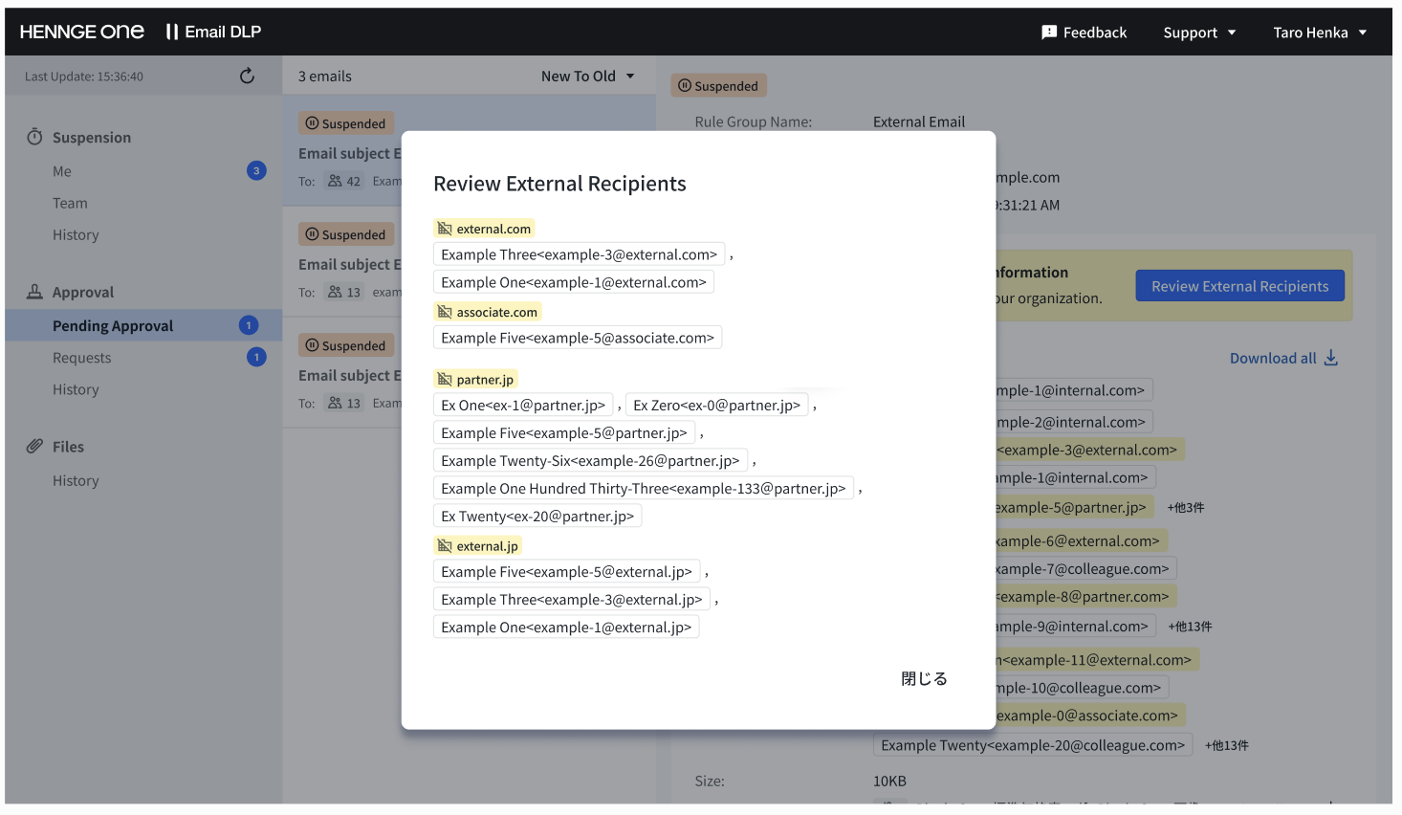Click the example-5@partner.jp chip in dialog

564,432
